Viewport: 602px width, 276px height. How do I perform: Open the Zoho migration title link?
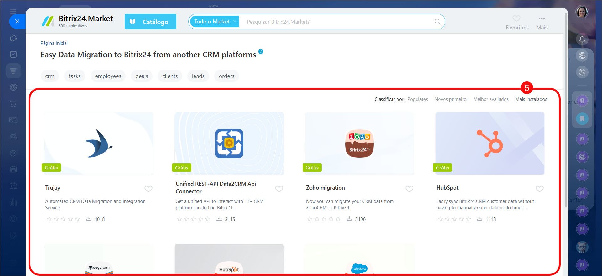325,188
